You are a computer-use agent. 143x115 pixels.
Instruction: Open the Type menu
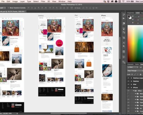click(29, 1)
